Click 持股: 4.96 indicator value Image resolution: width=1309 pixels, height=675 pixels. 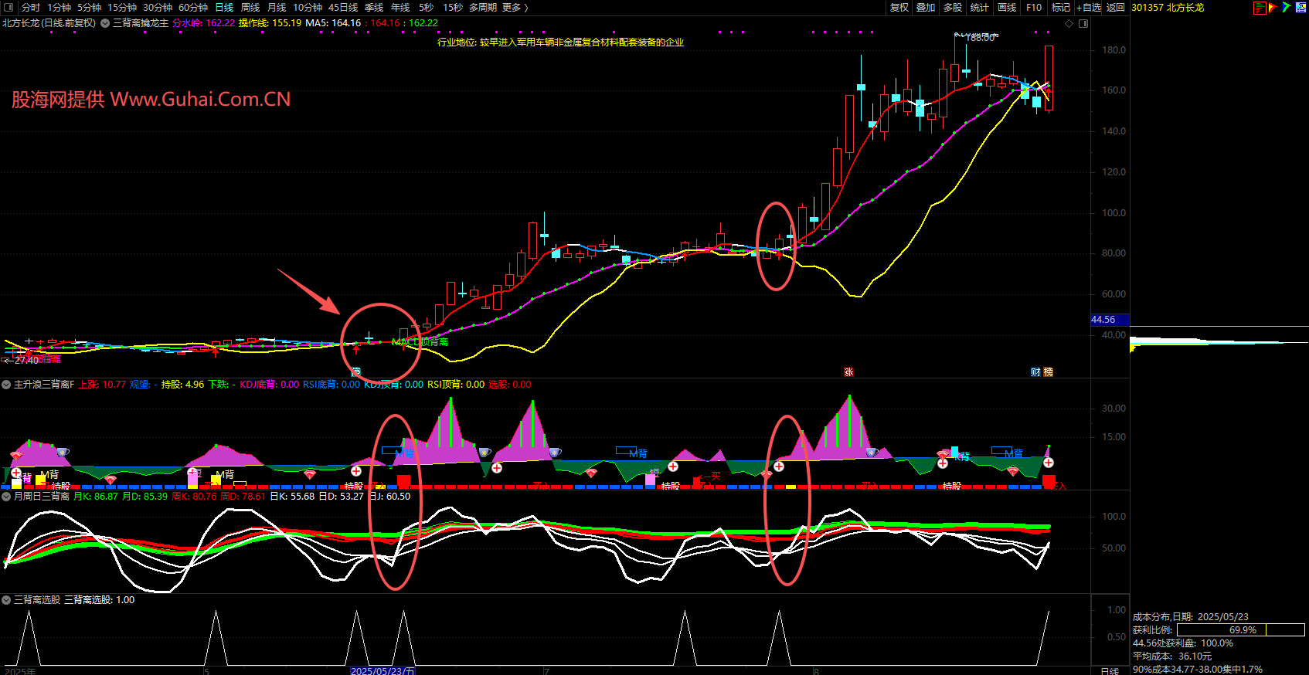point(182,384)
